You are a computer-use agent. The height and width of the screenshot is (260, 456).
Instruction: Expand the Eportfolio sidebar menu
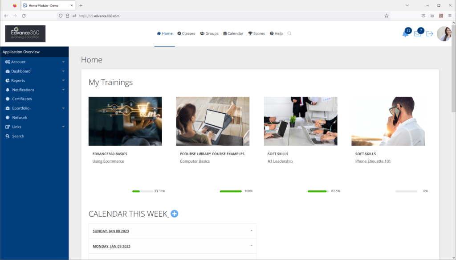[34, 108]
